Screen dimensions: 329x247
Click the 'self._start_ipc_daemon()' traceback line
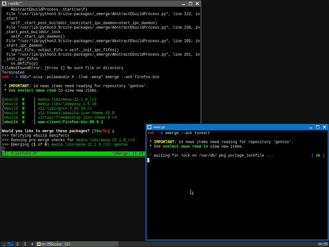click(x=38, y=36)
